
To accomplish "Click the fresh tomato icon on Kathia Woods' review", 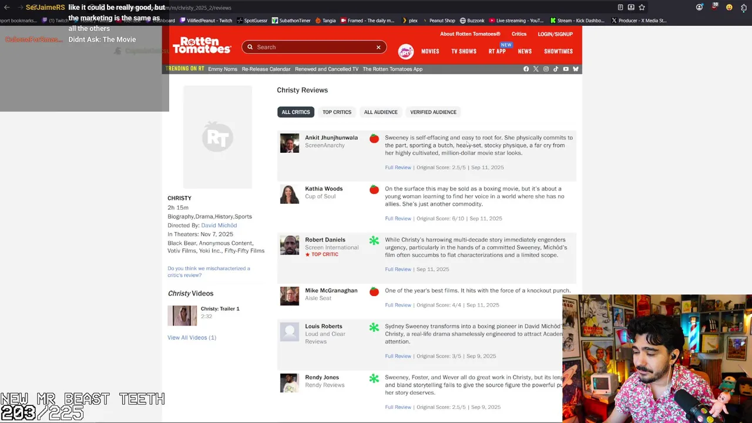I will pyautogui.click(x=374, y=190).
